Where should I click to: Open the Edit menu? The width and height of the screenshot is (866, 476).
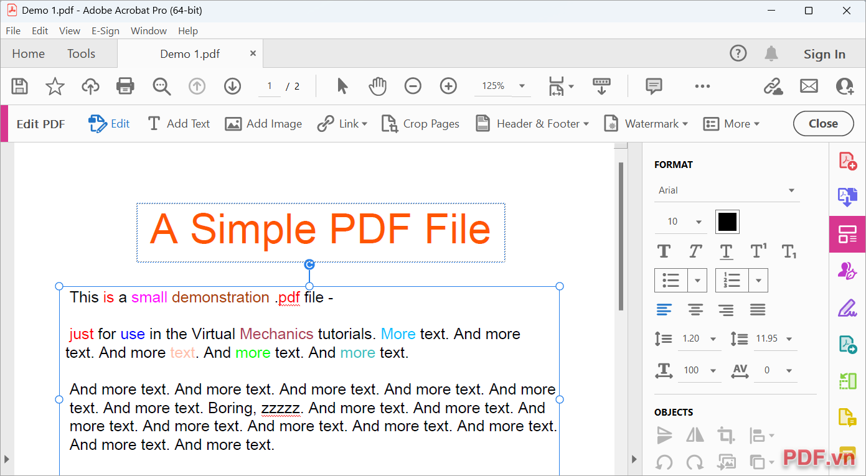[40, 30]
